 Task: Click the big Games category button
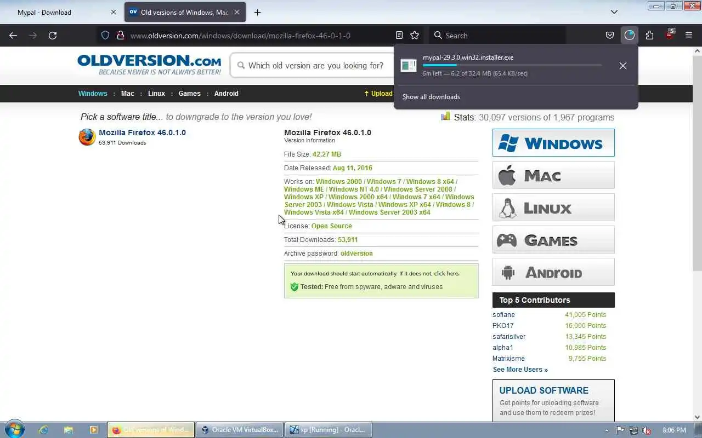[x=553, y=240]
